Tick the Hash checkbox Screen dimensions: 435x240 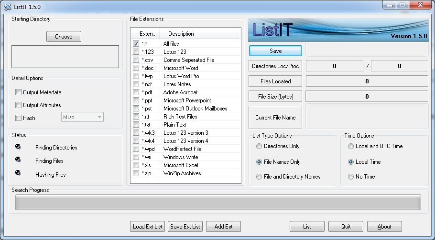(18, 118)
